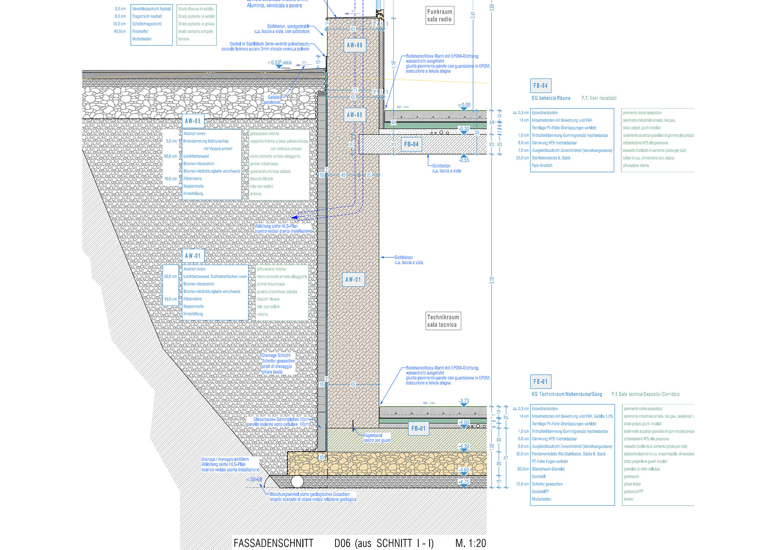Click the FB-01 legend heading on the right
Viewport: 777px width, 550px height.
540,382
